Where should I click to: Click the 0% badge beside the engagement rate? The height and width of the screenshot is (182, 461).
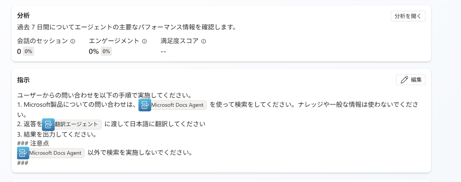[x=106, y=51]
